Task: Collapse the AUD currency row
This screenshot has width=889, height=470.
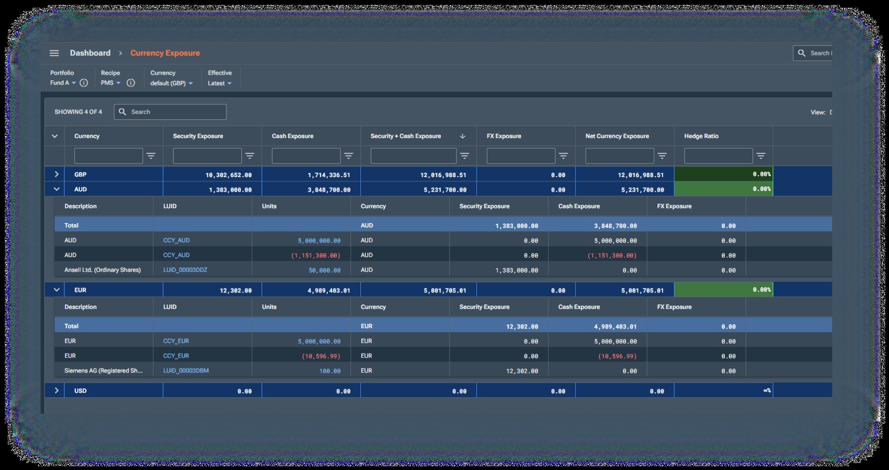Action: pyautogui.click(x=56, y=189)
